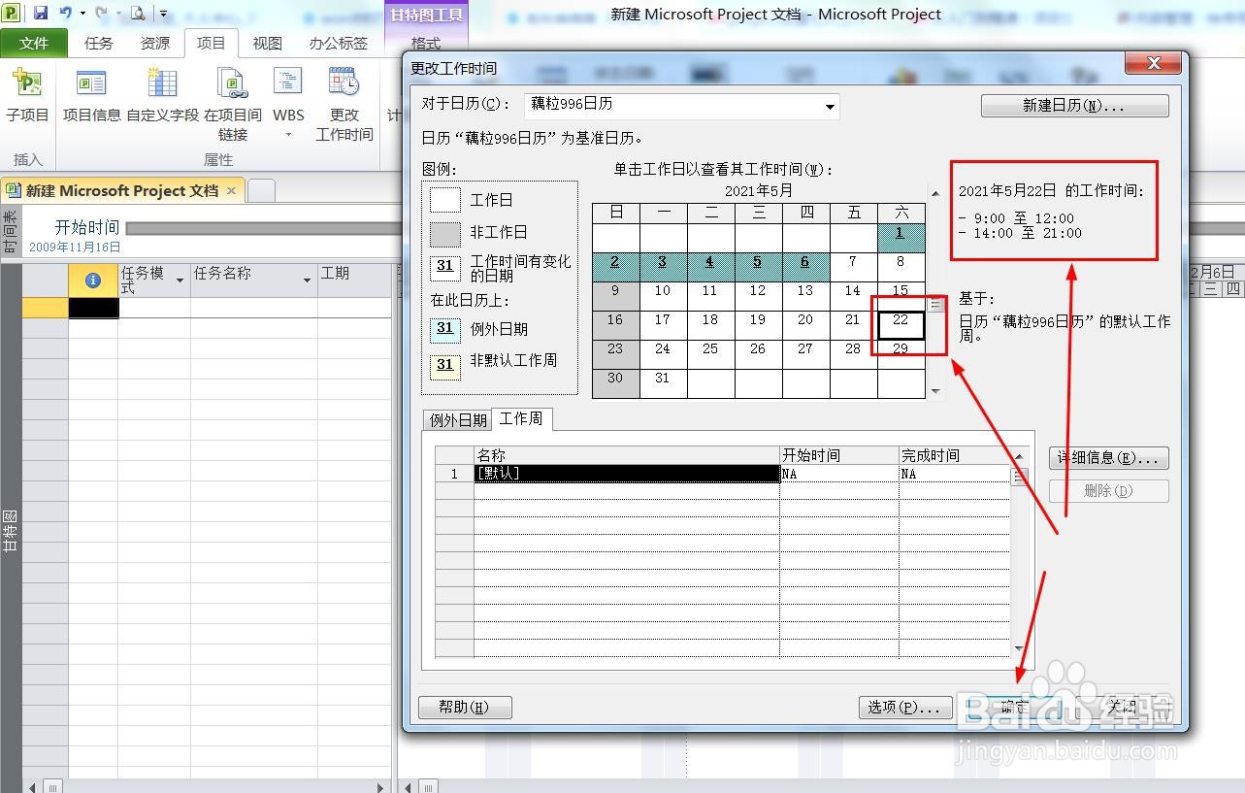Switch to the 资源 ribbon tab
1245x793 pixels.
click(155, 43)
